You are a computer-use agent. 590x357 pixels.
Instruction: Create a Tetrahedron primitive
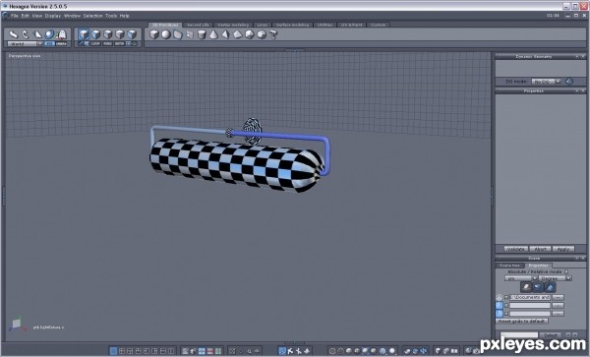(225, 34)
